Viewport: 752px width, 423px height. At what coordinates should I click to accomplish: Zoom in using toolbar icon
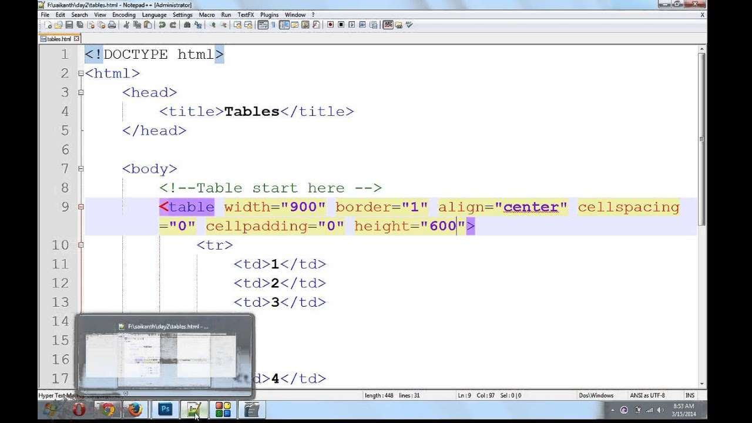pos(213,25)
